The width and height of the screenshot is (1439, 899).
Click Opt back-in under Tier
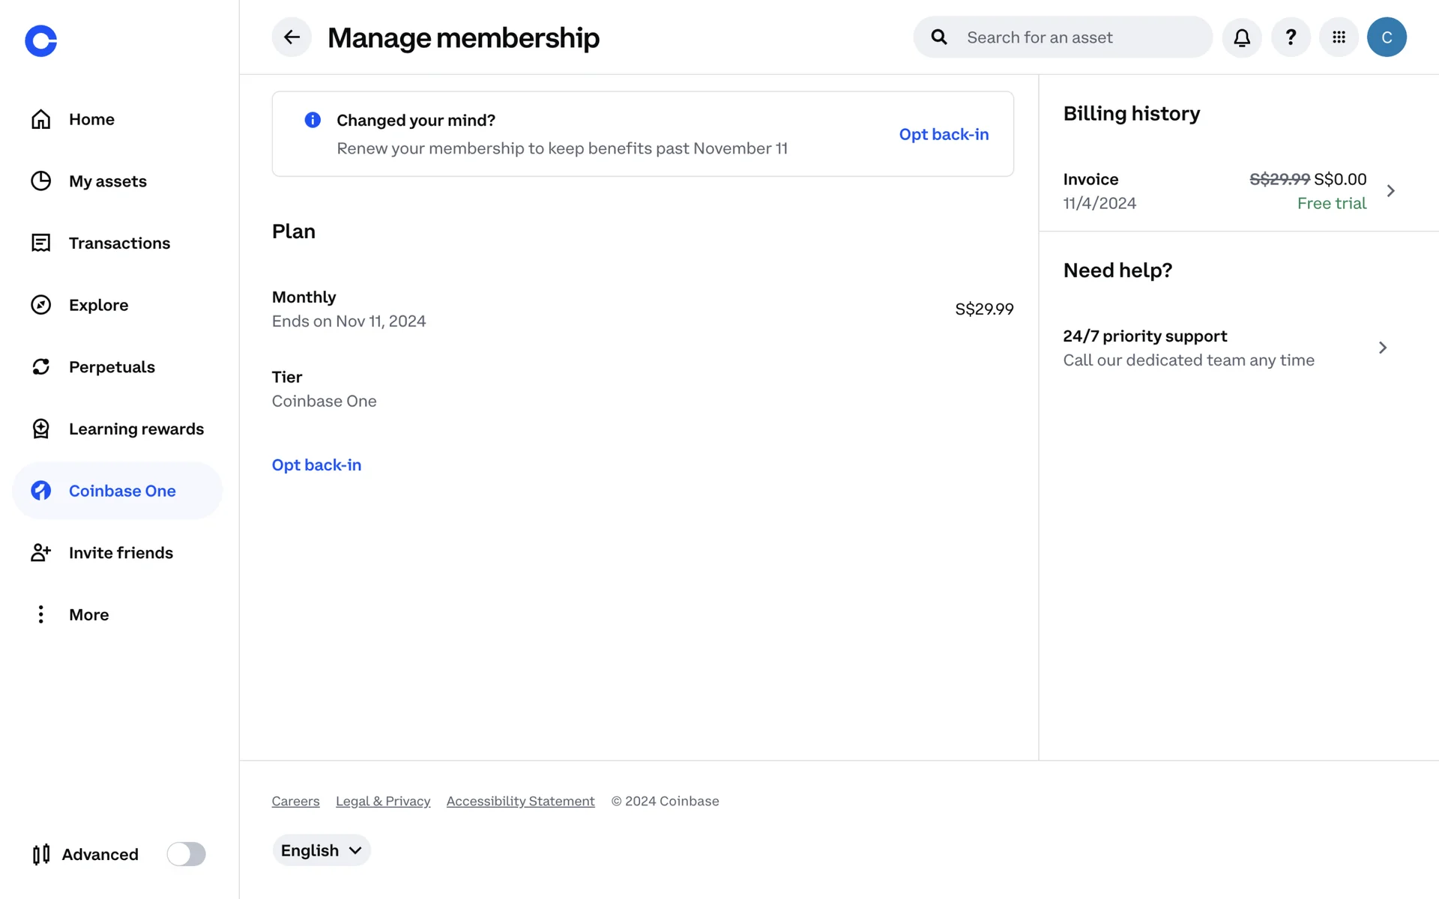tap(316, 464)
